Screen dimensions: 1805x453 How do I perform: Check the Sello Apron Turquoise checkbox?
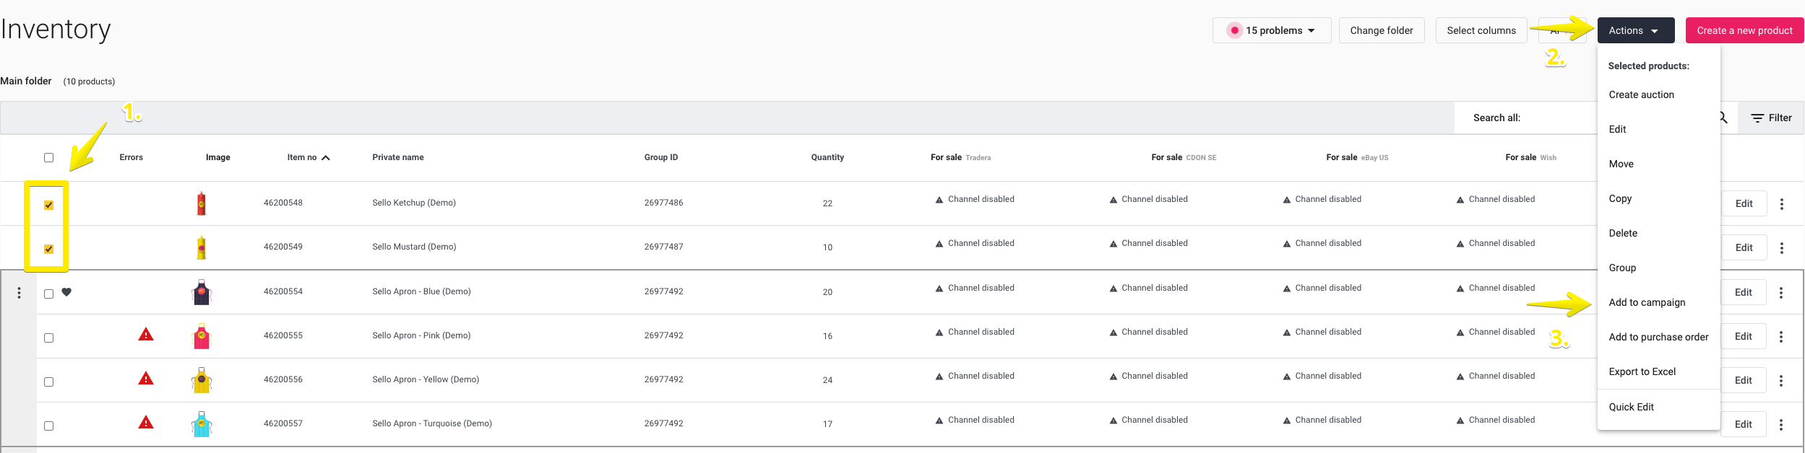pyautogui.click(x=48, y=426)
